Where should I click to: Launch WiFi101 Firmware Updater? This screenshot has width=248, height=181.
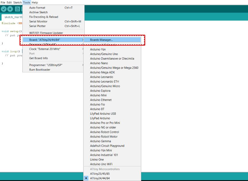coord(53,33)
